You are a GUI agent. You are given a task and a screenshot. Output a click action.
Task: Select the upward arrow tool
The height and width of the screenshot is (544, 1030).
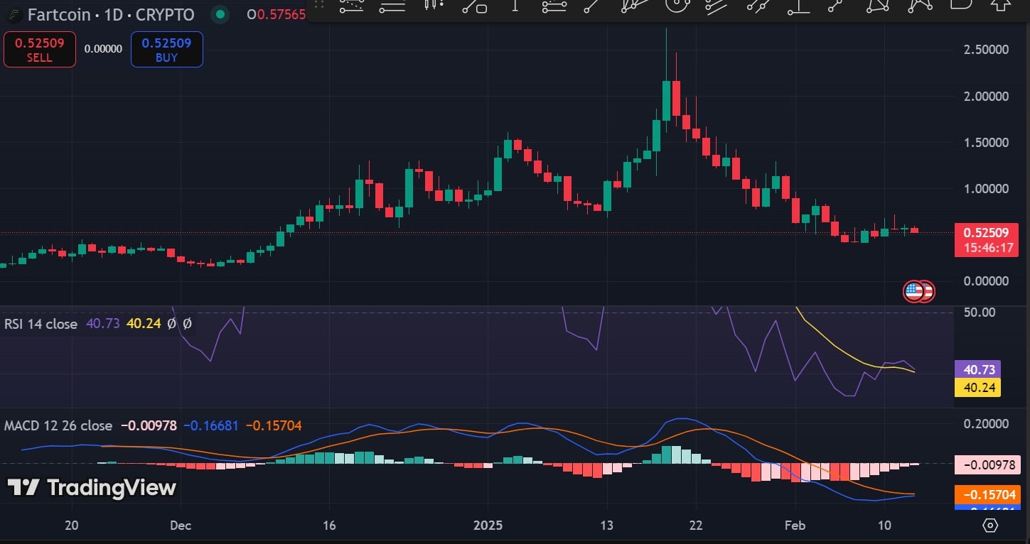(1002, 5)
